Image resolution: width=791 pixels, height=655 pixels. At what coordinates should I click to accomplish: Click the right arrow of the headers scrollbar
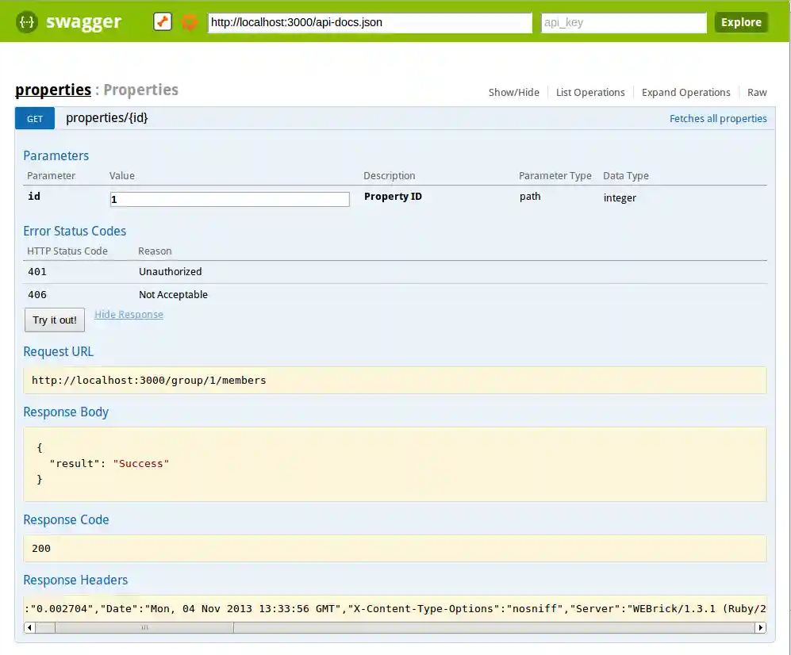[x=760, y=627]
